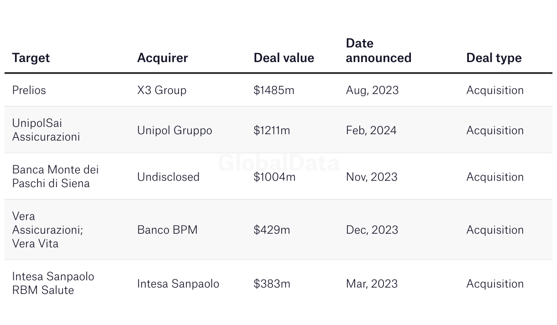The height and width of the screenshot is (325, 557).
Task: Select the Prelios target cell
Action: pyautogui.click(x=29, y=90)
